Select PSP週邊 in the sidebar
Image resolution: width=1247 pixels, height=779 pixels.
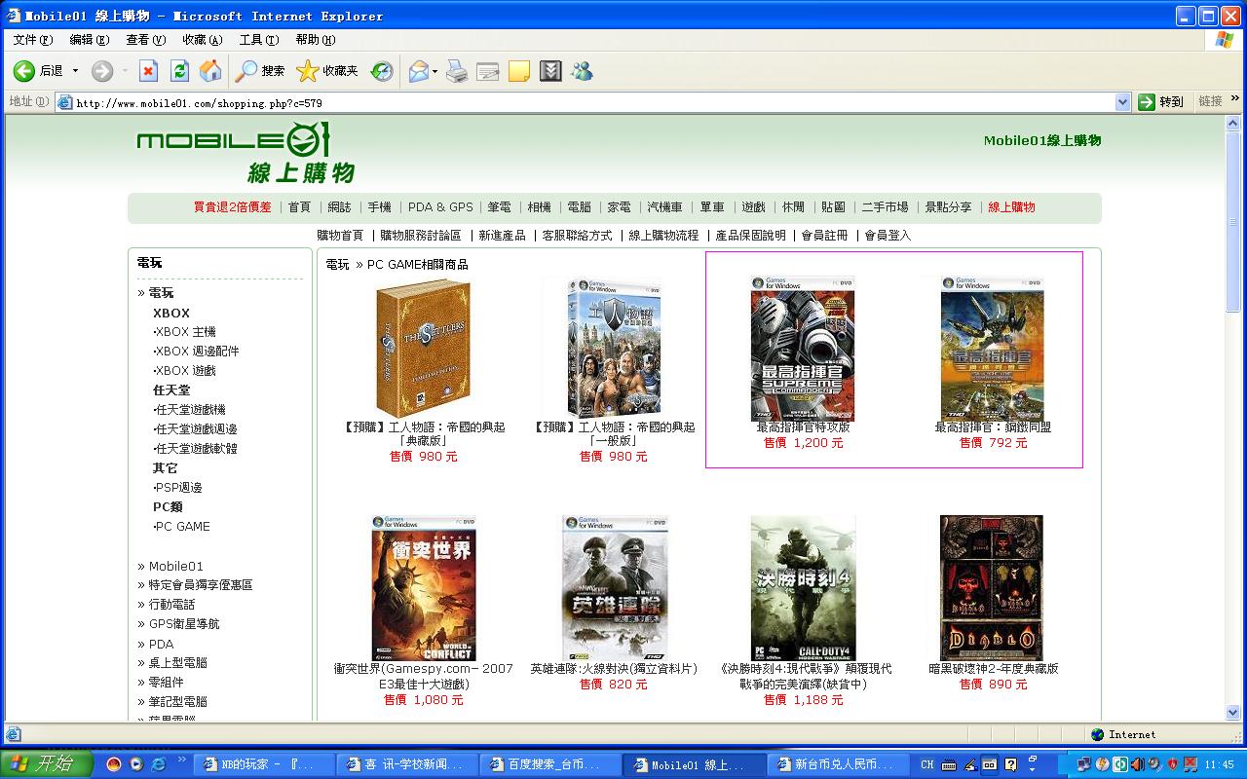[x=178, y=488]
